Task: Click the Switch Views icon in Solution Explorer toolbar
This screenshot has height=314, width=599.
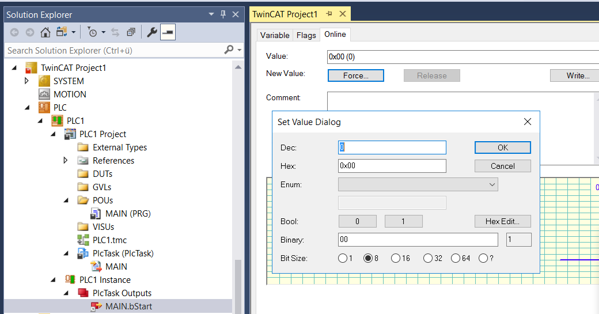Action: click(62, 32)
